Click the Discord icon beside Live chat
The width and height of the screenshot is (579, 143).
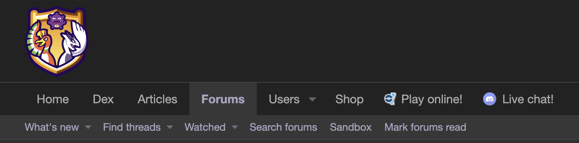point(489,99)
